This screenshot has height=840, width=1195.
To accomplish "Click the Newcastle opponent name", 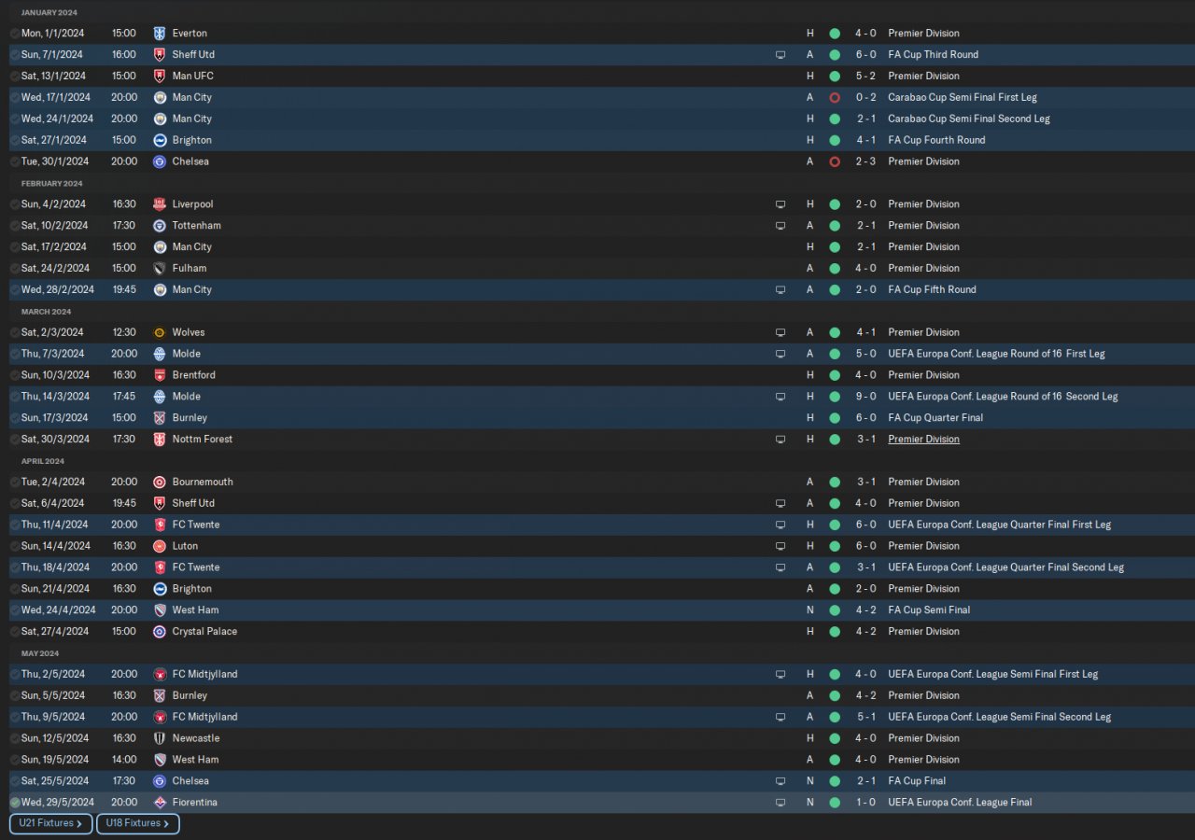I will 196,738.
